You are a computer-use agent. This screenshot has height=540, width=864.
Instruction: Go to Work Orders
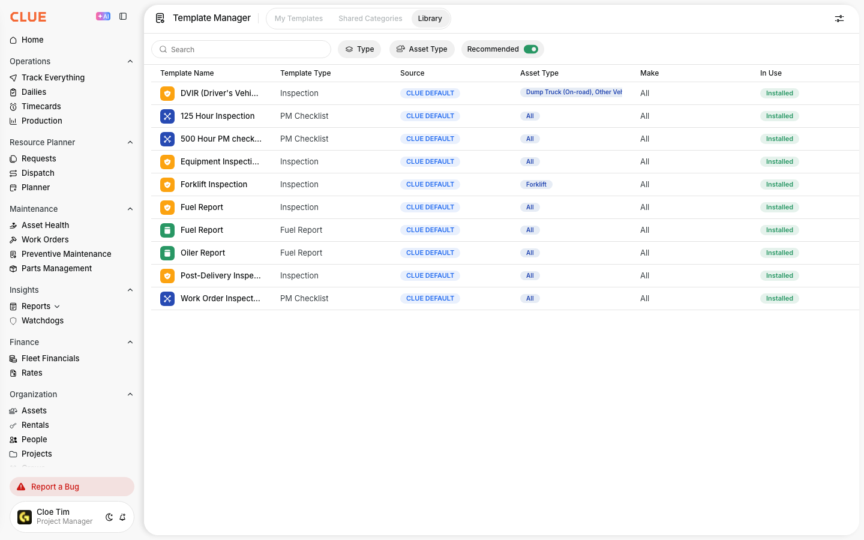(45, 239)
